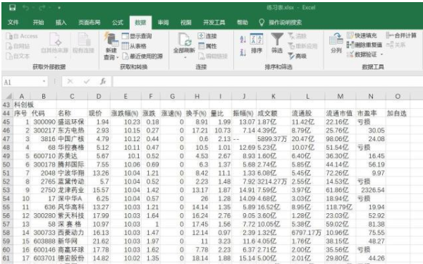Click the 编辑链接 button
Screen dimensions: 423x264
[213, 56]
